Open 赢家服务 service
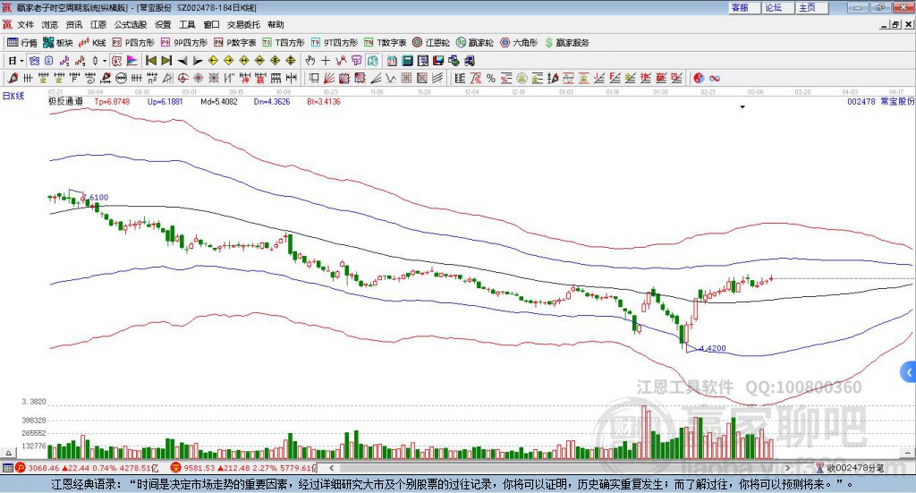The width and height of the screenshot is (916, 493). point(566,43)
